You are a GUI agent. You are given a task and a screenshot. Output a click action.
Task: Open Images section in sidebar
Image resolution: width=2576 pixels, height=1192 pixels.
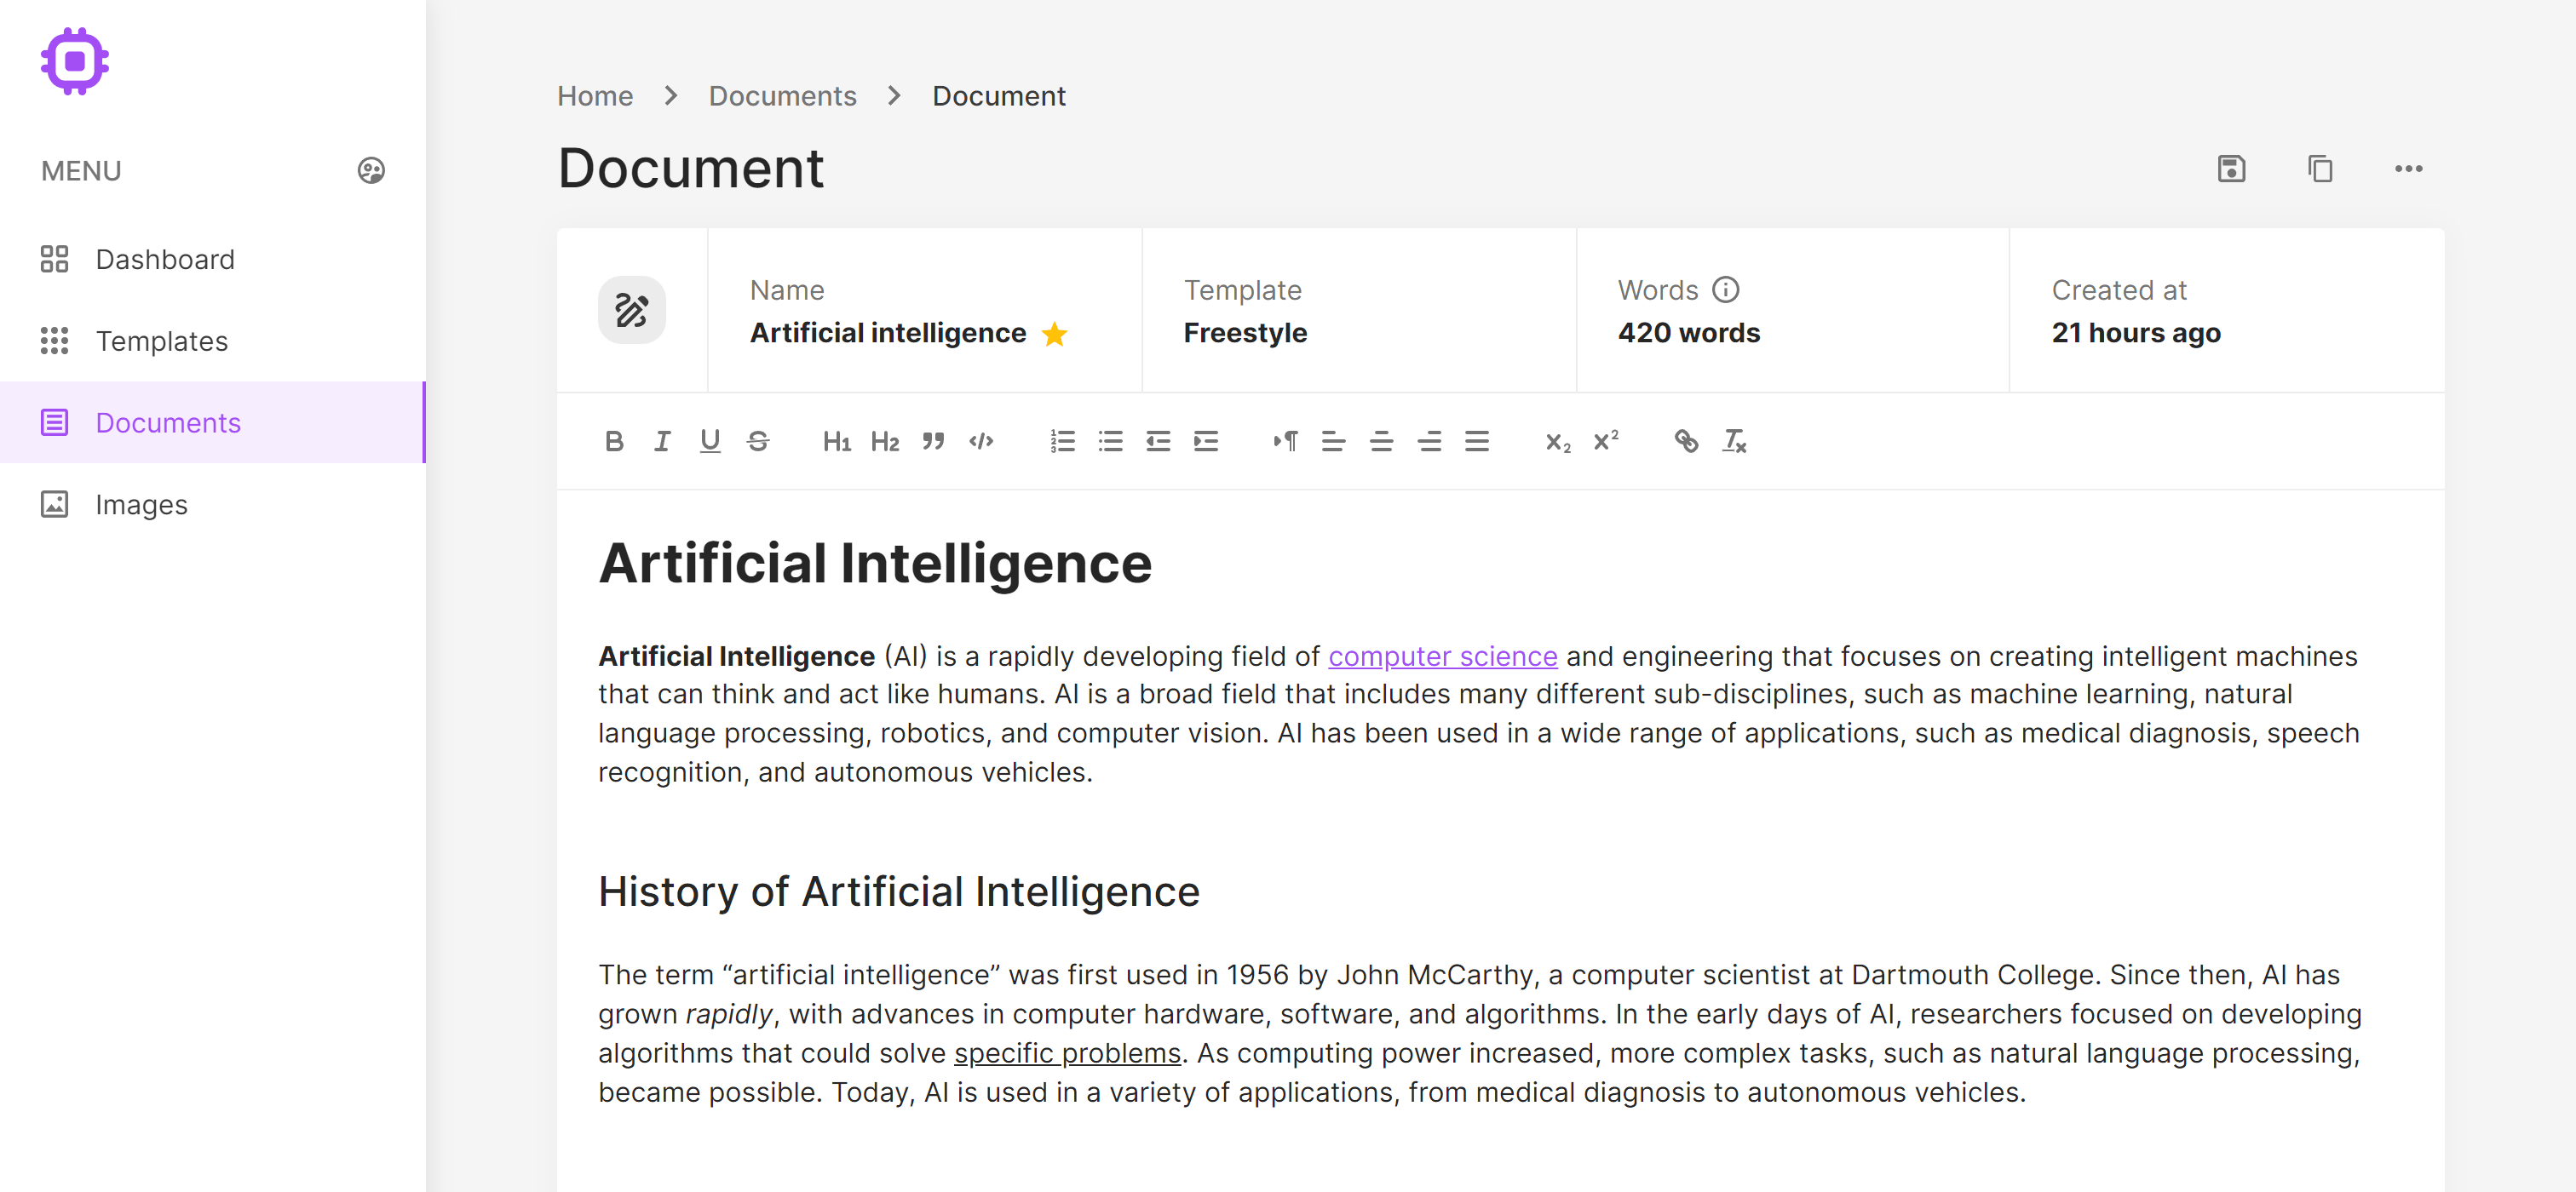[x=141, y=504]
